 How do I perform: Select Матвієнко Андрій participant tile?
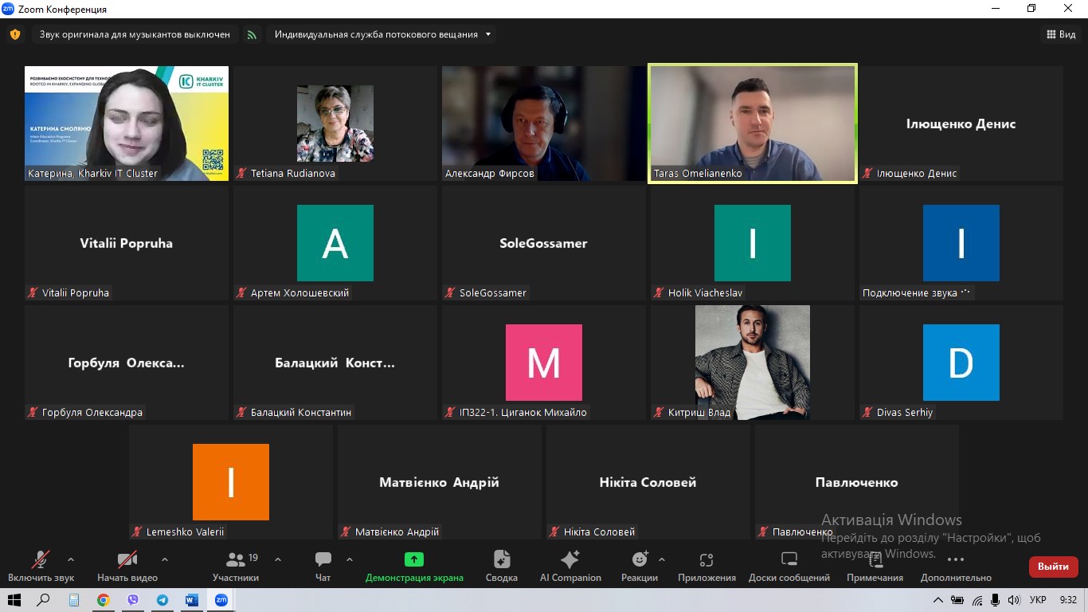click(x=440, y=482)
